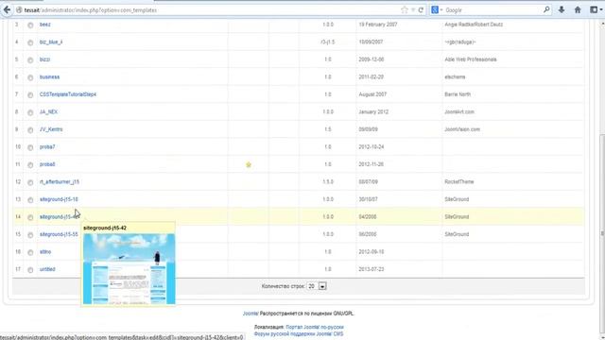Select the business template radio button
Image resolution: width=605 pixels, height=340 pixels.
[30, 77]
